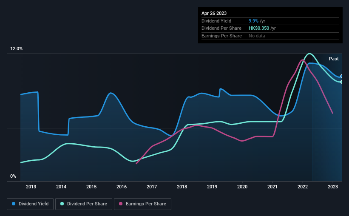Click the teal endpoint marker on Dividend Per Share line
This screenshot has height=216, width=349.
(x=341, y=82)
